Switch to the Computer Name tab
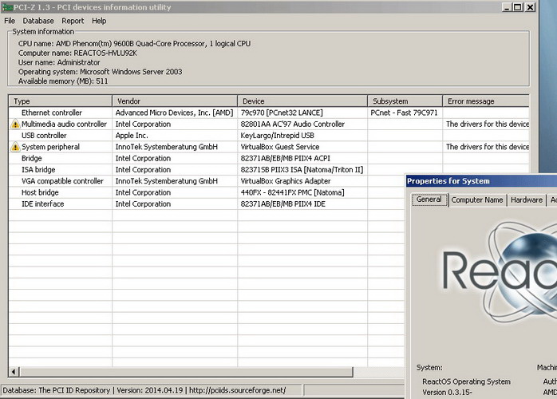Image resolution: width=557 pixels, height=399 pixels. tap(477, 200)
